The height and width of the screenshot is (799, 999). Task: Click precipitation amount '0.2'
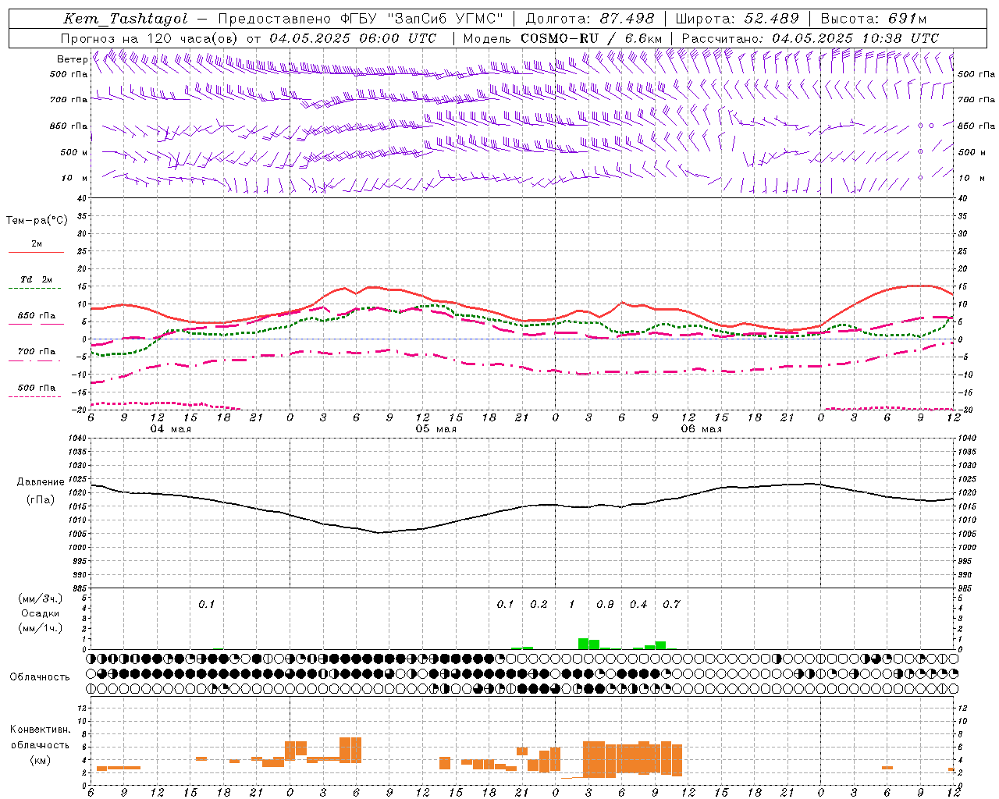click(539, 605)
